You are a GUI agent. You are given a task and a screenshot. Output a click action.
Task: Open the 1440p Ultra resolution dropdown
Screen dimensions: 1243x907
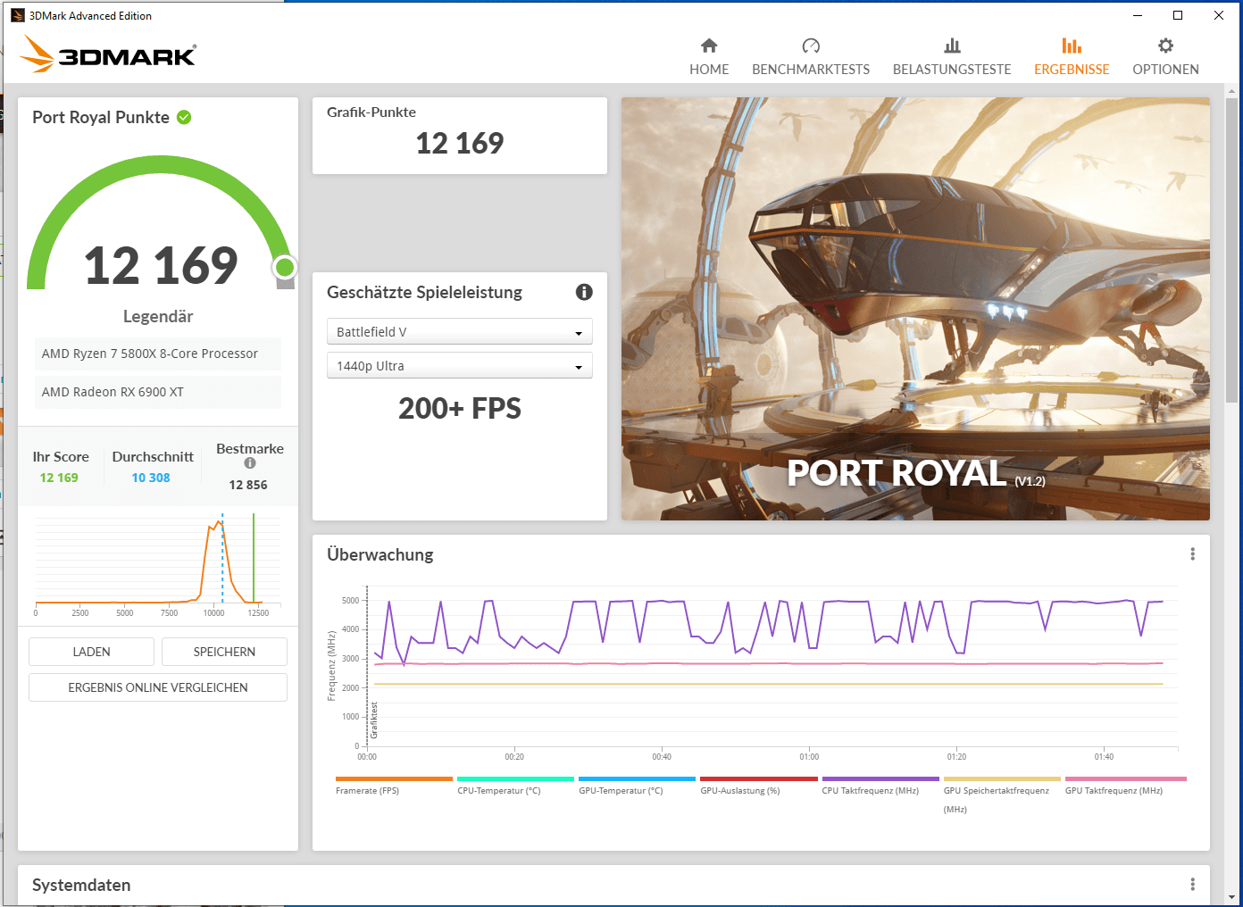pos(460,366)
